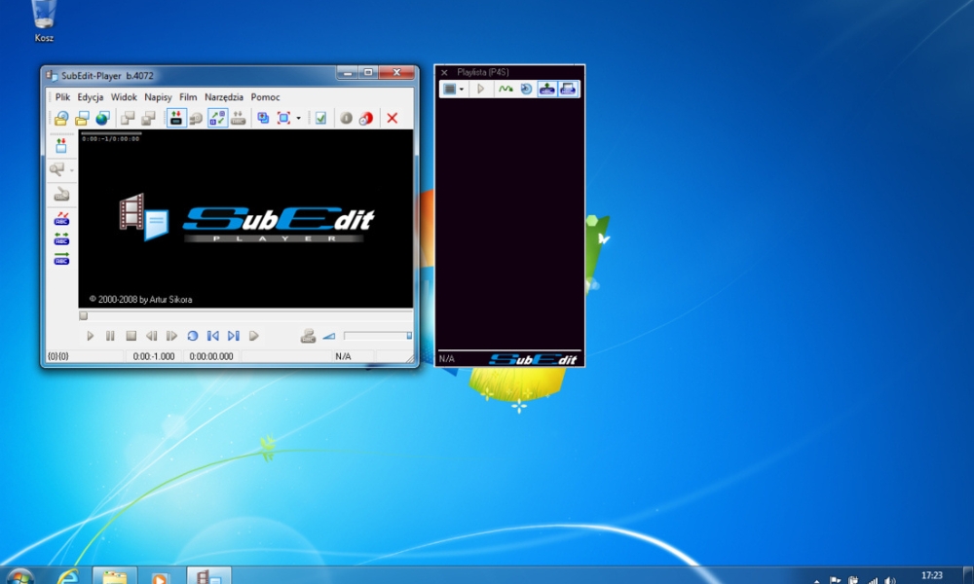Image resolution: width=974 pixels, height=584 pixels.
Task: Click the blue disc icon in Playlista toolbar
Action: [x=526, y=89]
